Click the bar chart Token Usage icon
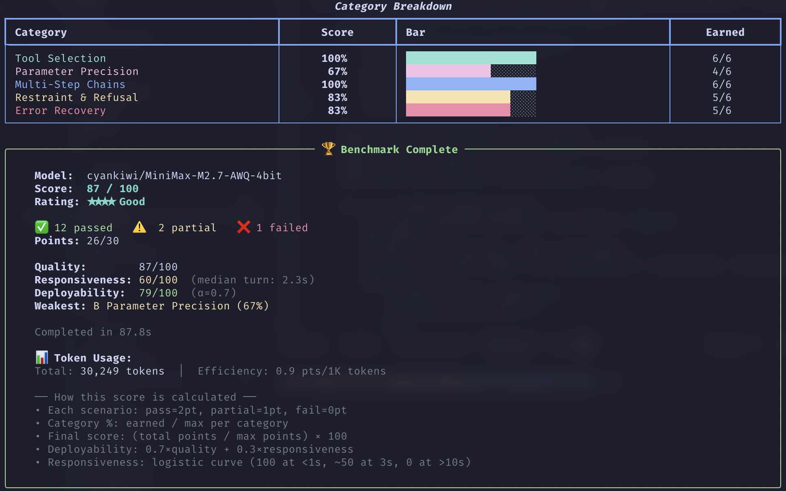 tap(42, 357)
